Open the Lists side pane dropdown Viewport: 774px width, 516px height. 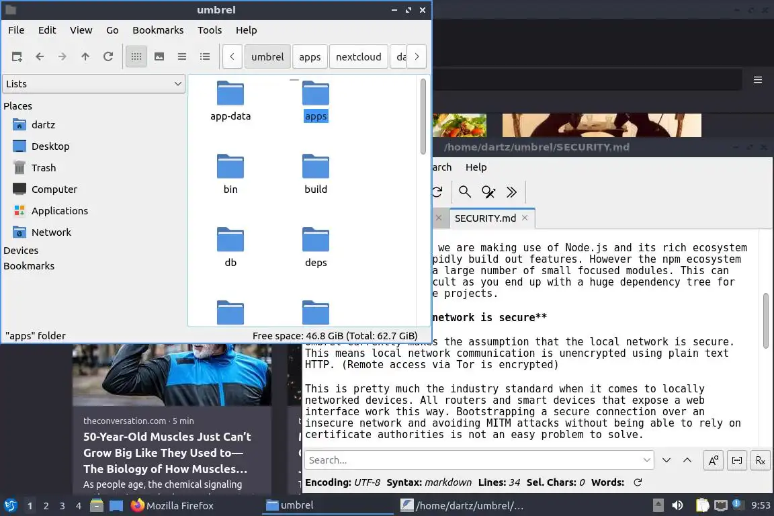[94, 84]
